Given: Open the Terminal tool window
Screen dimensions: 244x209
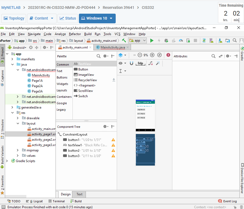Looking at the screenshot, I should pyautogui.click(x=57, y=201).
